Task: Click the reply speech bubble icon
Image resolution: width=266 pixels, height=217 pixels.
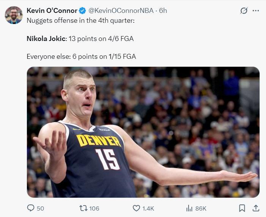Action: [x=31, y=208]
